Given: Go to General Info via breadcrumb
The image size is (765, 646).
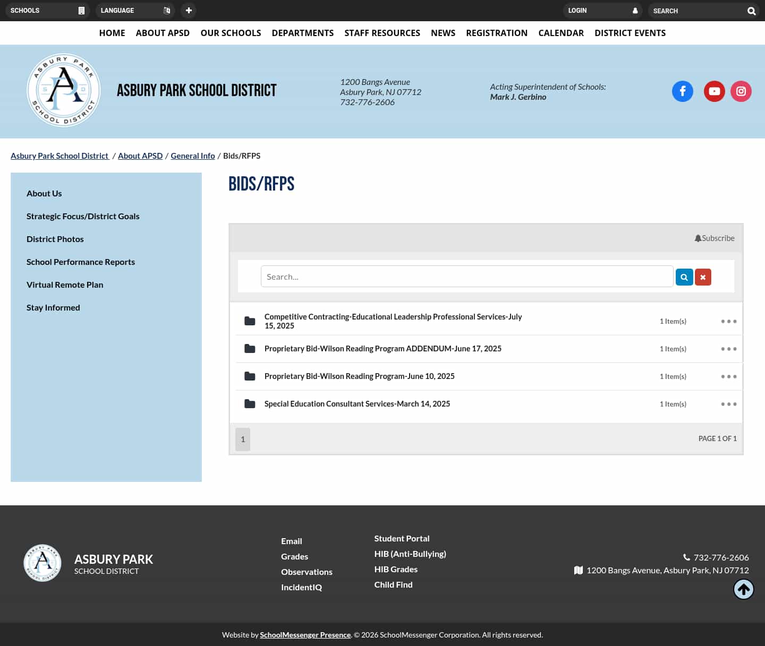Looking at the screenshot, I should pos(192,156).
